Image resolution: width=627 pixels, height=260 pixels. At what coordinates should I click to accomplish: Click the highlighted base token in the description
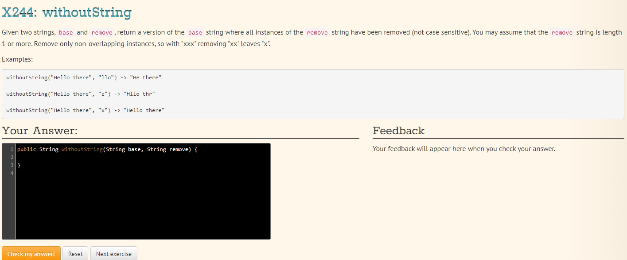[x=66, y=32]
